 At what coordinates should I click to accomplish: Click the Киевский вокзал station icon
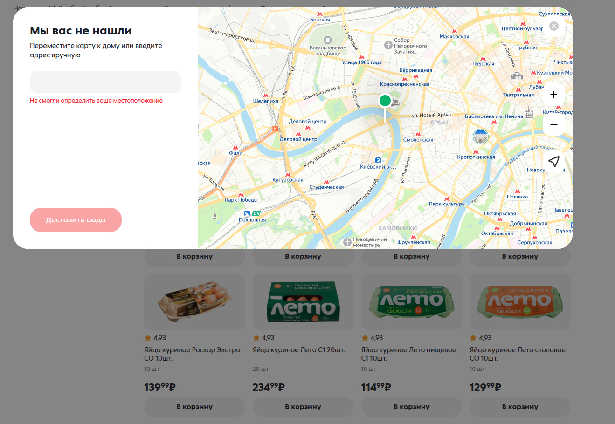[x=378, y=160]
